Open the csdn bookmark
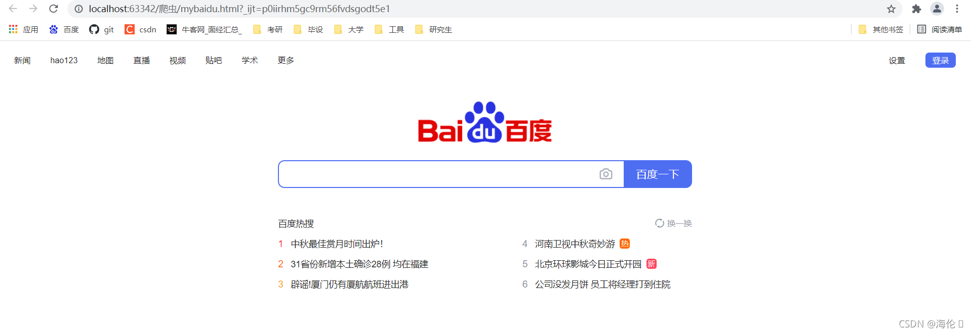Viewport: 971px width, 333px height. [x=141, y=29]
